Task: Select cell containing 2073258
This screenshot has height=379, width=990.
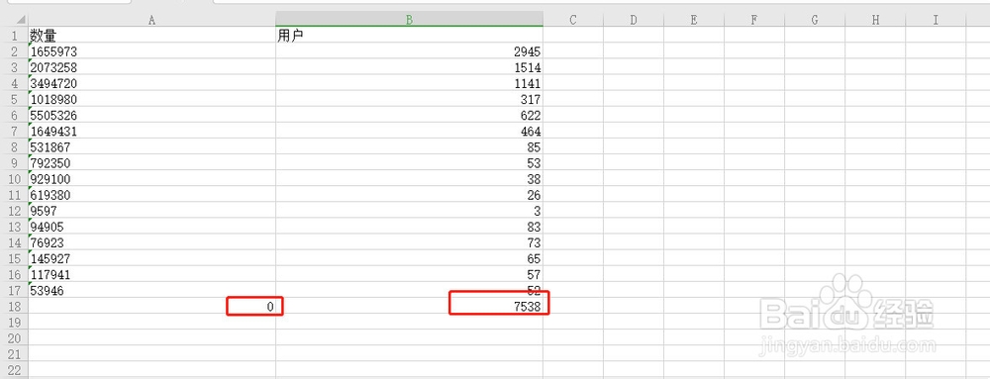Action: (x=151, y=67)
